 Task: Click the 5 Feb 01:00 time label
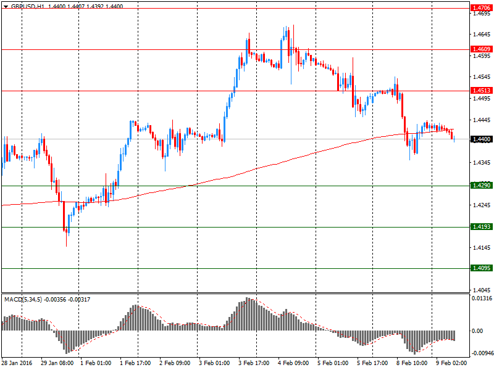coord(333,363)
